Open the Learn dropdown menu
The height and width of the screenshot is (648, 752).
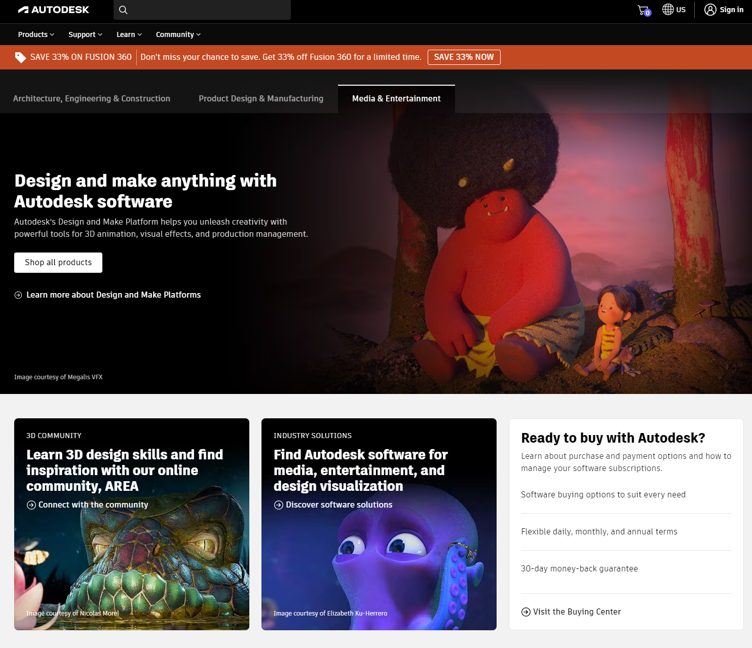pyautogui.click(x=129, y=34)
